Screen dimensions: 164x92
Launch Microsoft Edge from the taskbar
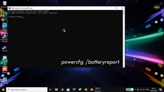click(74, 90)
